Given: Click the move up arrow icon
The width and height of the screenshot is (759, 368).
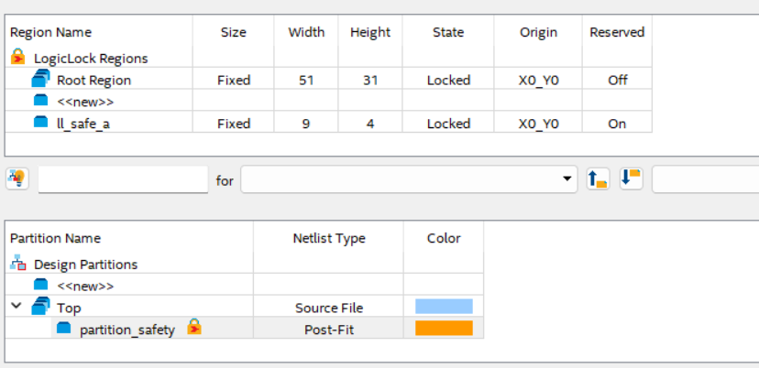Looking at the screenshot, I should [598, 179].
